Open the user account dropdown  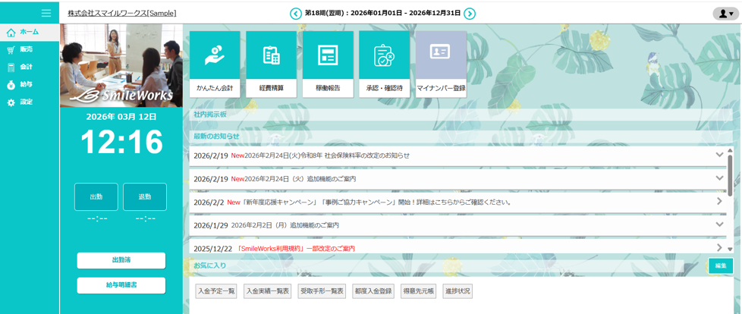pyautogui.click(x=725, y=14)
